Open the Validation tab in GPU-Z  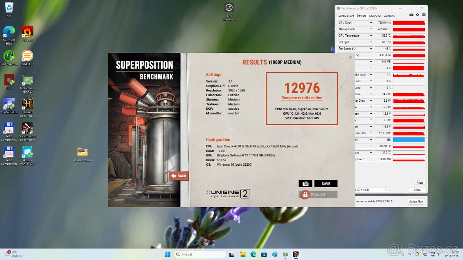389,16
